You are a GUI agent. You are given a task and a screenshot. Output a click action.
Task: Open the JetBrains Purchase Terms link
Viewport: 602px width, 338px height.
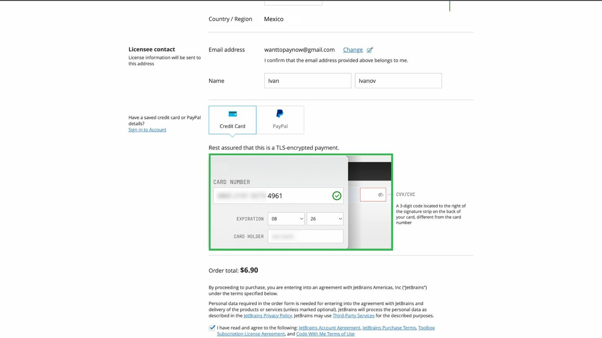click(389, 328)
